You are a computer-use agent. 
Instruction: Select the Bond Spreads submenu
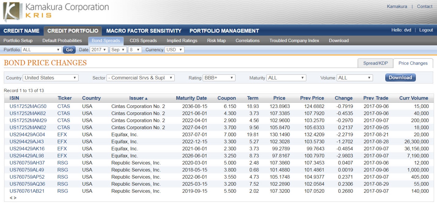[x=106, y=41]
